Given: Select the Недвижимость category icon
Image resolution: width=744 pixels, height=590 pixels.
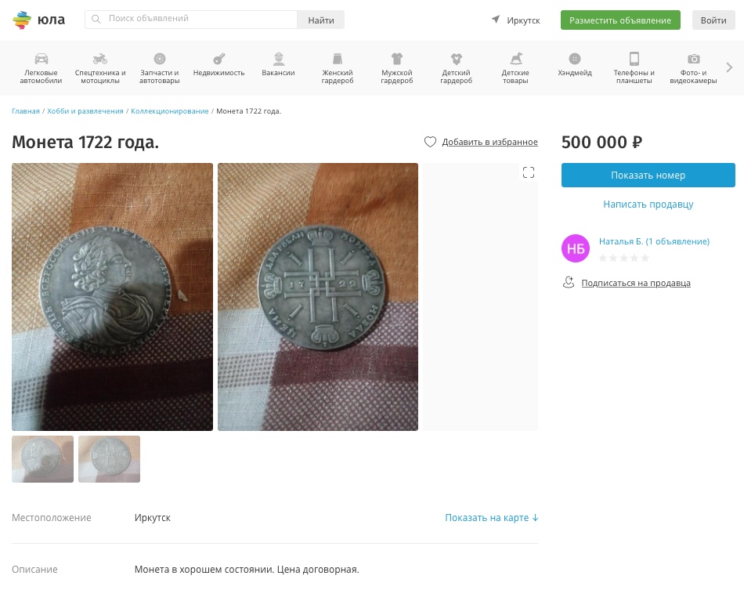Looking at the screenshot, I should [x=219, y=59].
